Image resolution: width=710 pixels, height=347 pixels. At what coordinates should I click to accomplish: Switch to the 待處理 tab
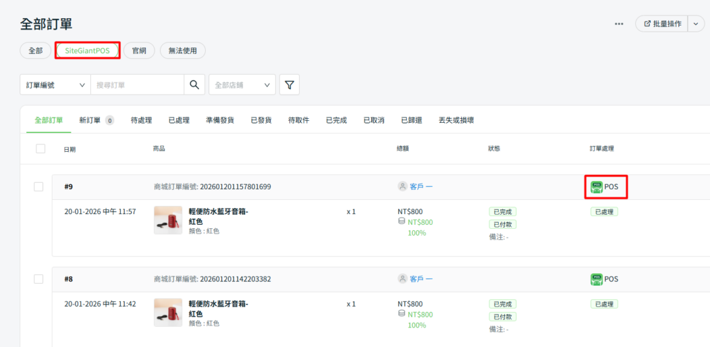click(x=141, y=120)
